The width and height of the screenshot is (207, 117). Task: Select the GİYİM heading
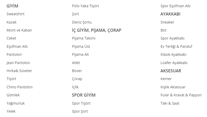12,6
